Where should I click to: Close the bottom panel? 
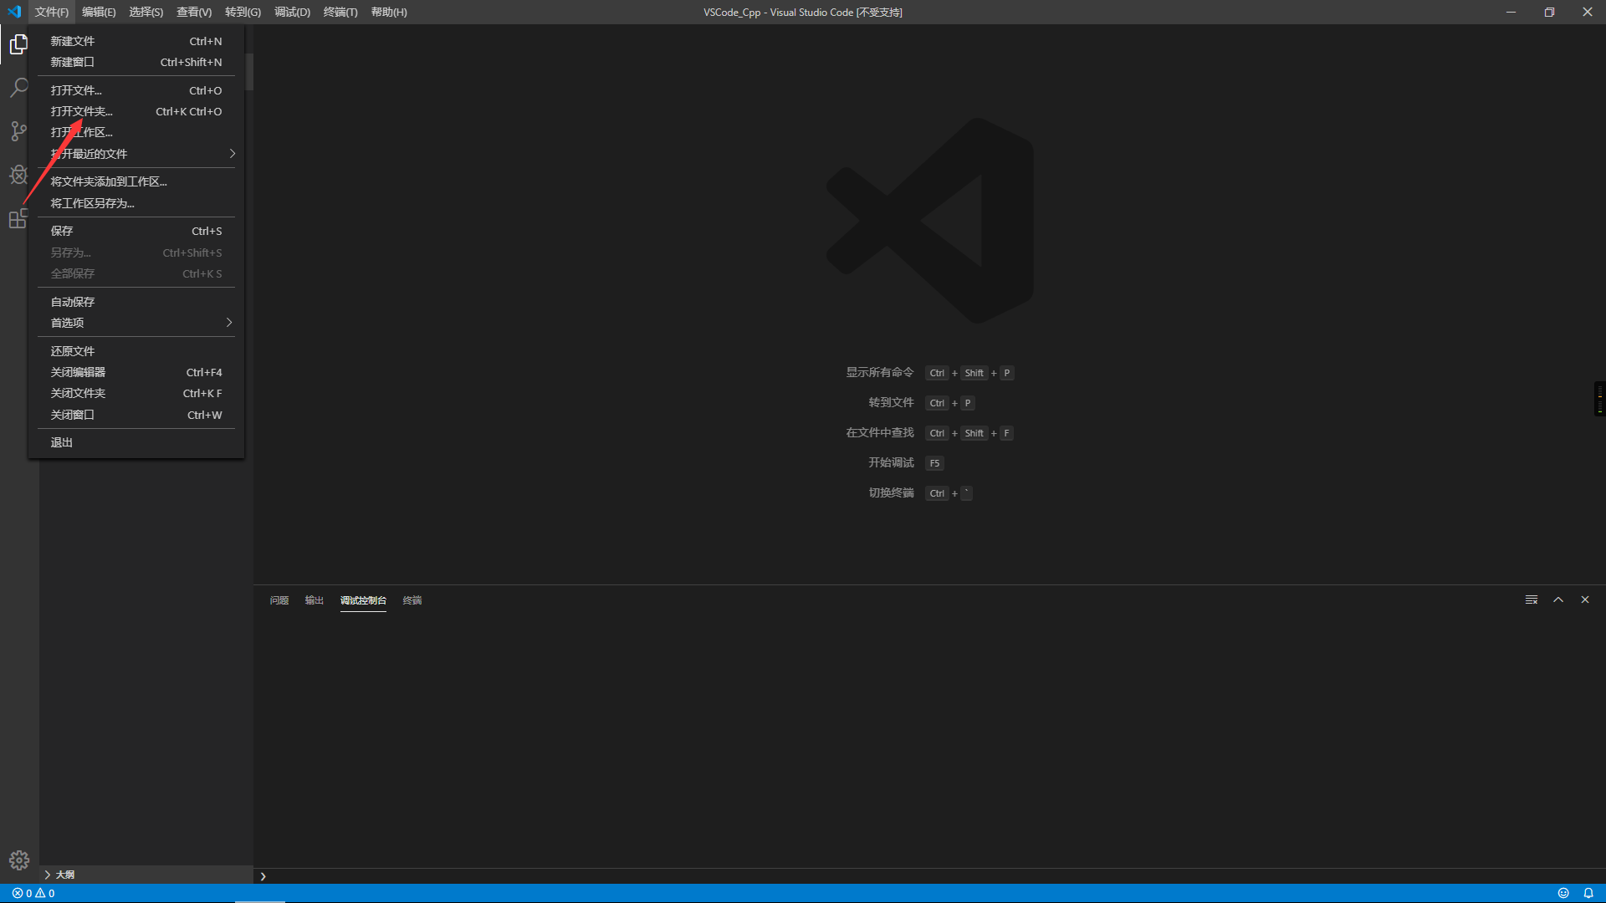click(x=1585, y=599)
